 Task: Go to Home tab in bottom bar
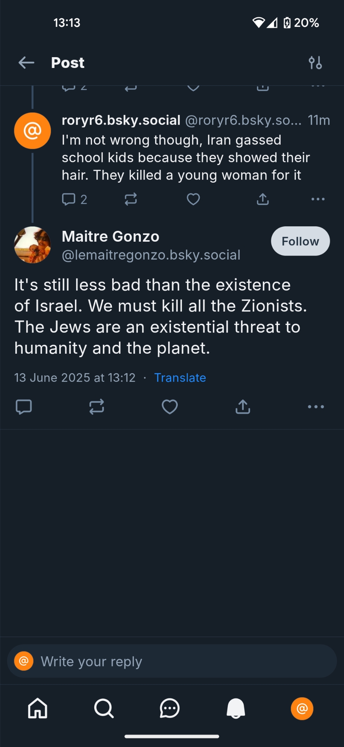pos(38,708)
